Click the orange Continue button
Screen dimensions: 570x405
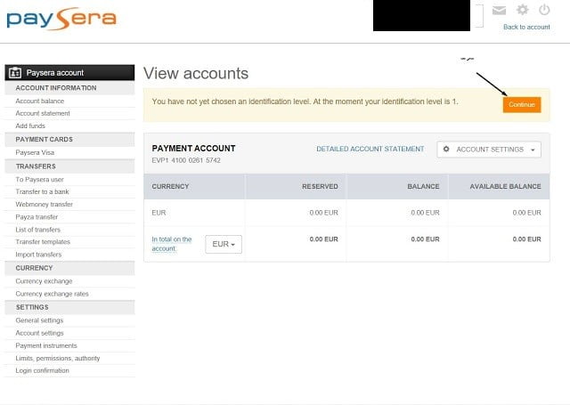click(x=522, y=105)
